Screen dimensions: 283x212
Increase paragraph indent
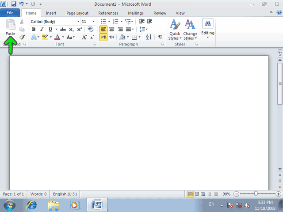coord(149,22)
